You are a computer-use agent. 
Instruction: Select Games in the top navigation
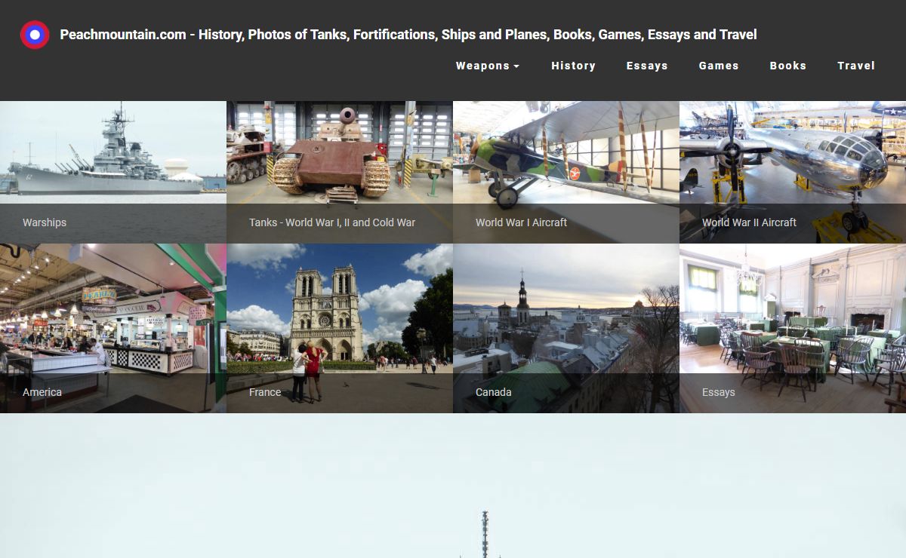[x=718, y=66]
